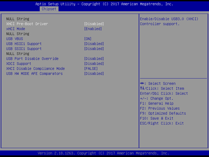Toggle the USB VBUS [ON] value
Viewport: 209px width, 157px height.
pyautogui.click(x=88, y=39)
